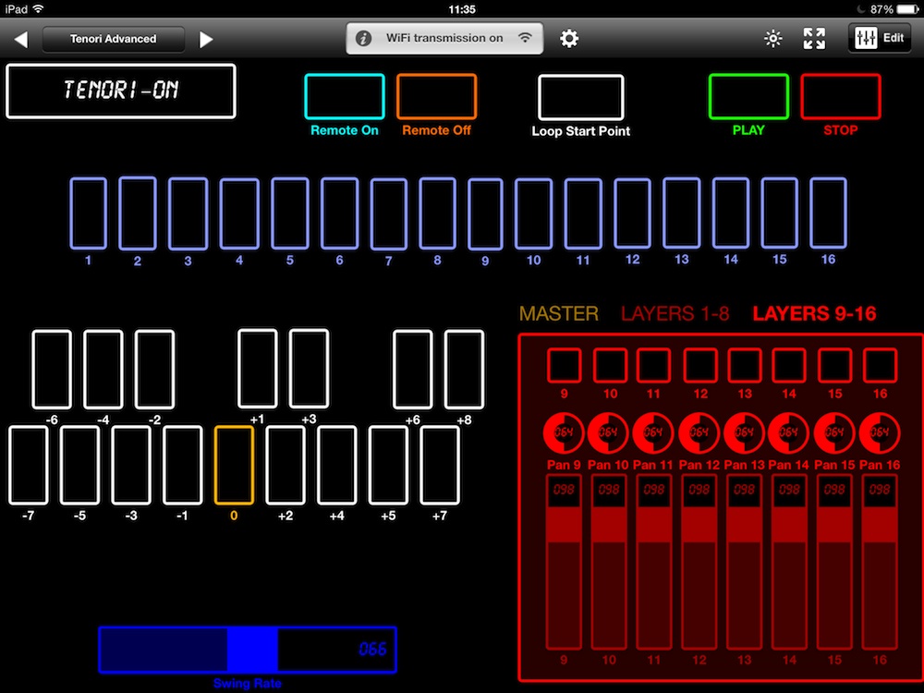Tap the Remote Off button
This screenshot has height=693, width=924.
coord(437,97)
